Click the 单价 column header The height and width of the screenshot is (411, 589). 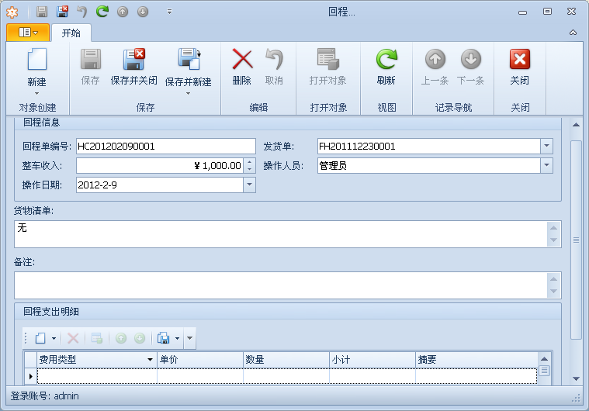point(200,360)
